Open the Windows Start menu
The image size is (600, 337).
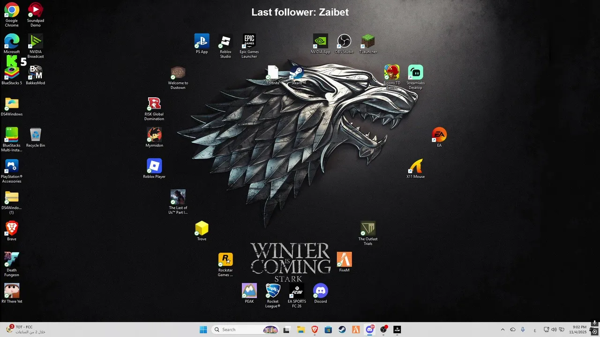click(x=203, y=330)
